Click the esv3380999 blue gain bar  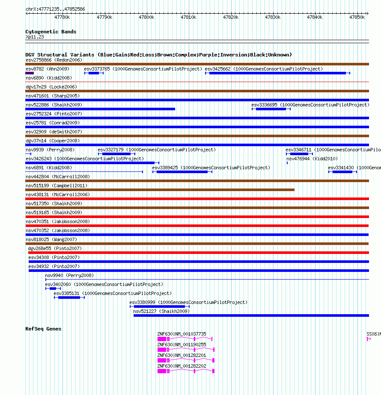[160, 307]
